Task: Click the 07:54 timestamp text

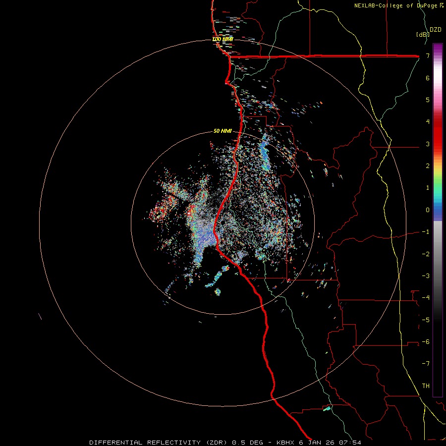Action: (x=351, y=443)
